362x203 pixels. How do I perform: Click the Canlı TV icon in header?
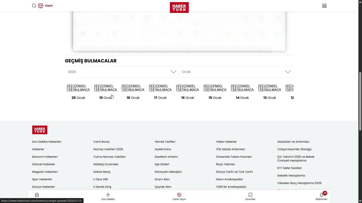40,6
